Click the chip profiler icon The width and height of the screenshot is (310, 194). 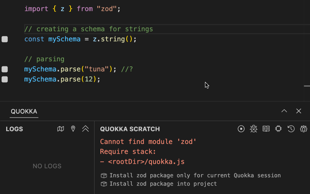(x=278, y=129)
